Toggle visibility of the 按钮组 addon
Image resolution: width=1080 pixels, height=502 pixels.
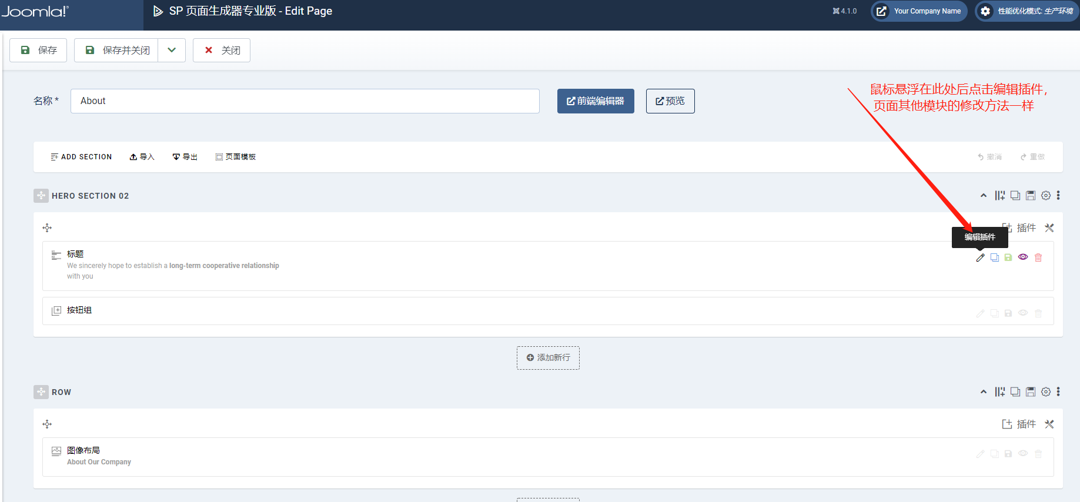pyautogui.click(x=1023, y=313)
